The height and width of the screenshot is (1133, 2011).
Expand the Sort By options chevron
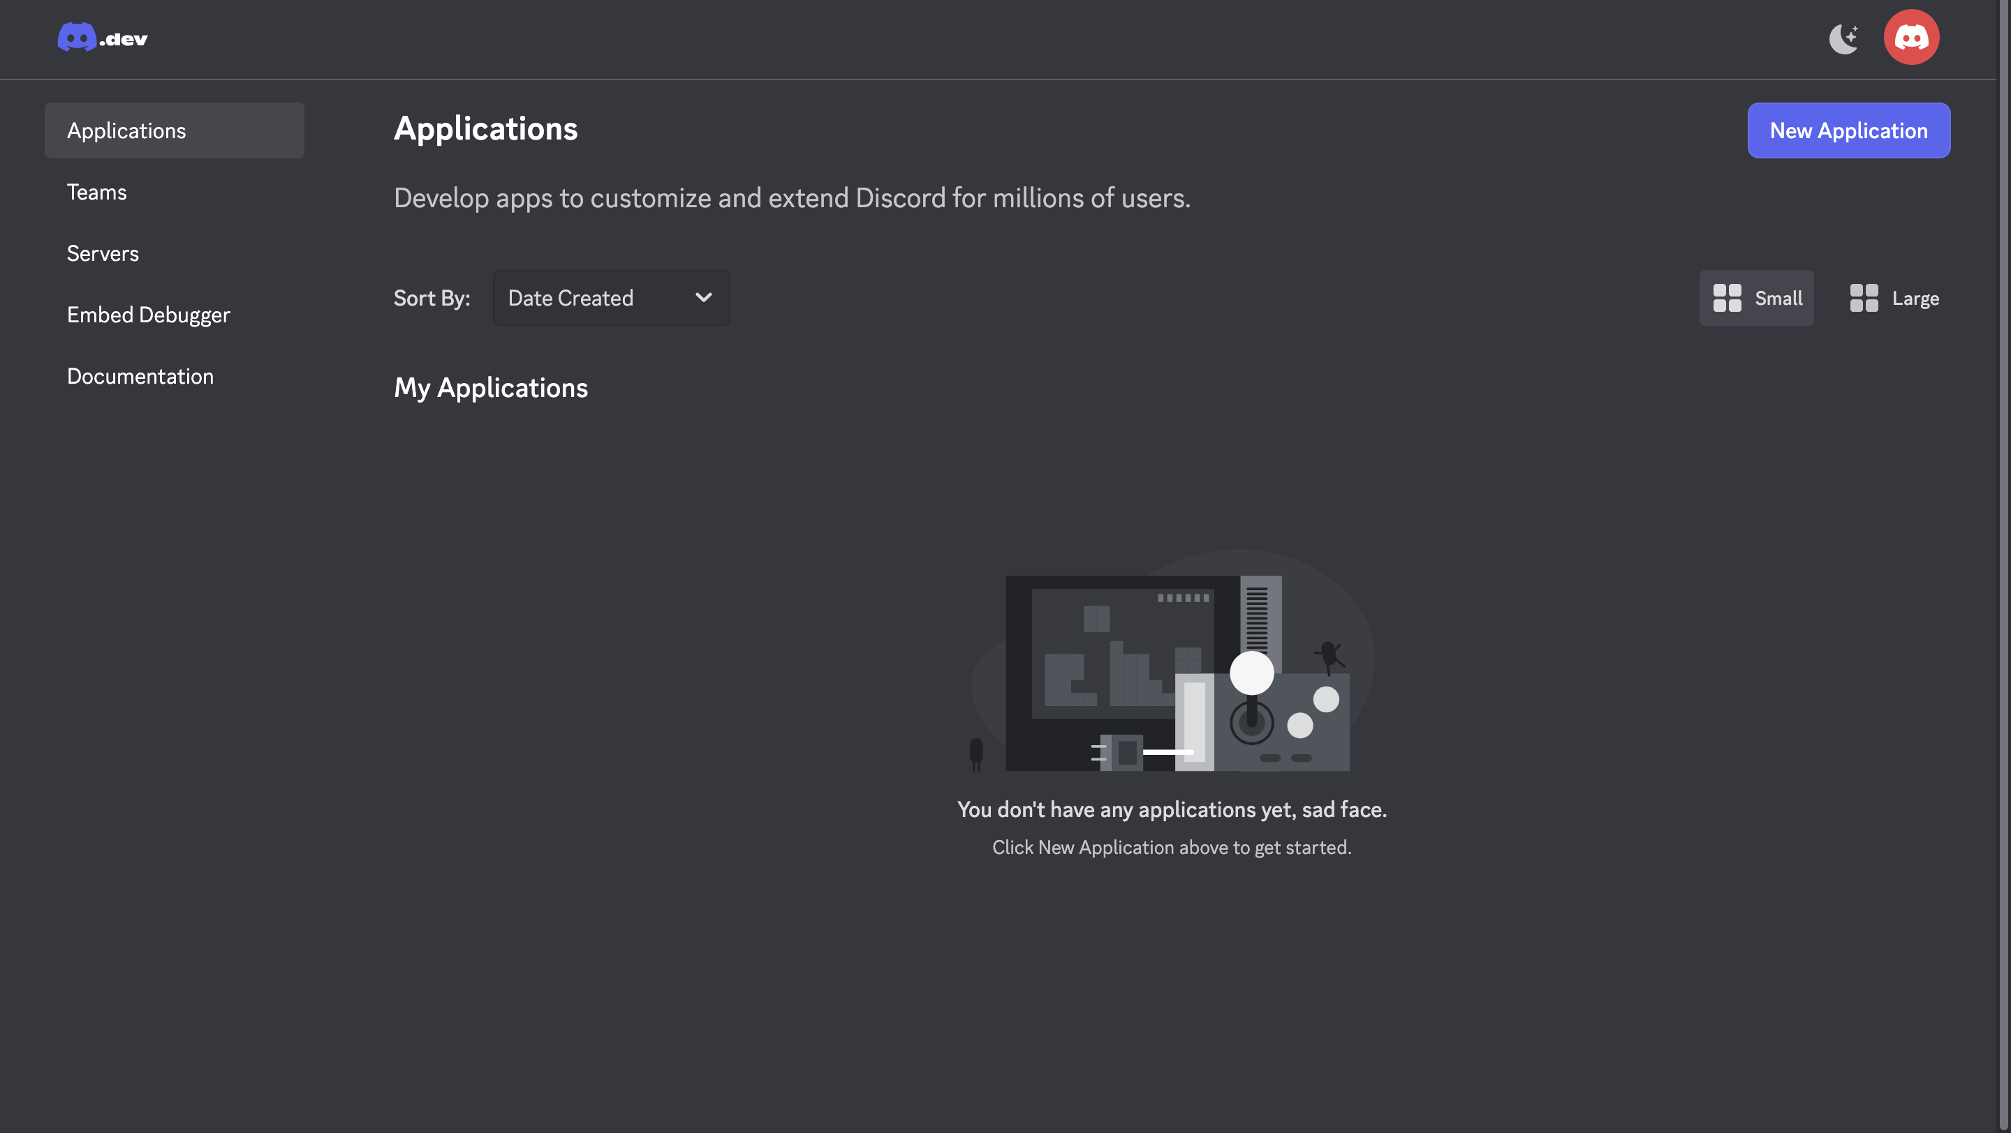(702, 298)
